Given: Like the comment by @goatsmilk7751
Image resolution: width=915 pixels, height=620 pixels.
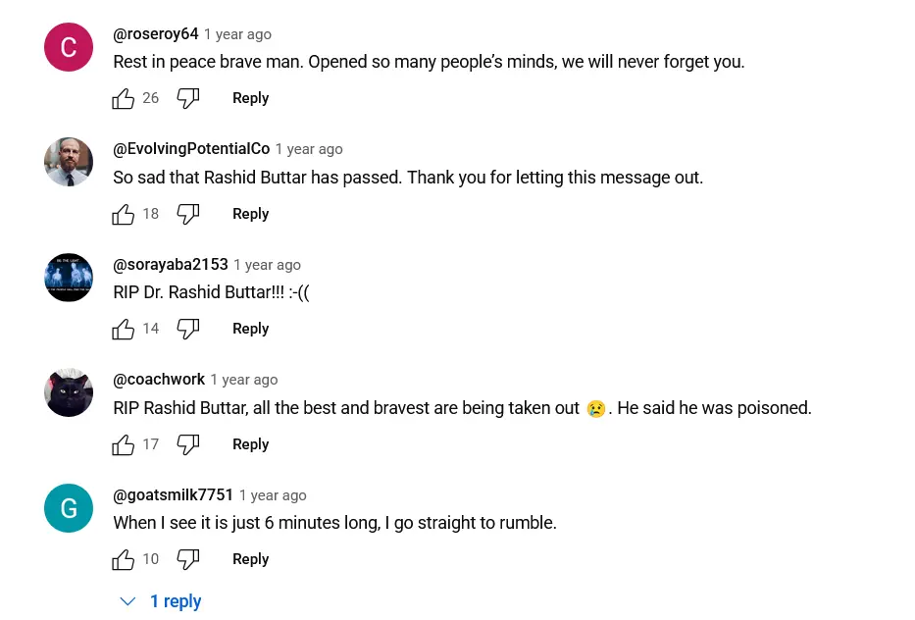Looking at the screenshot, I should [x=124, y=559].
